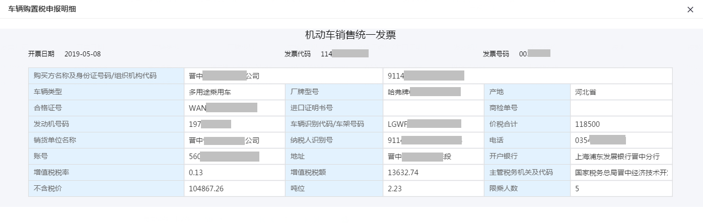Select the 价税合计 amount 118500
Viewport: 703px width, 223px height.
[x=587, y=124]
